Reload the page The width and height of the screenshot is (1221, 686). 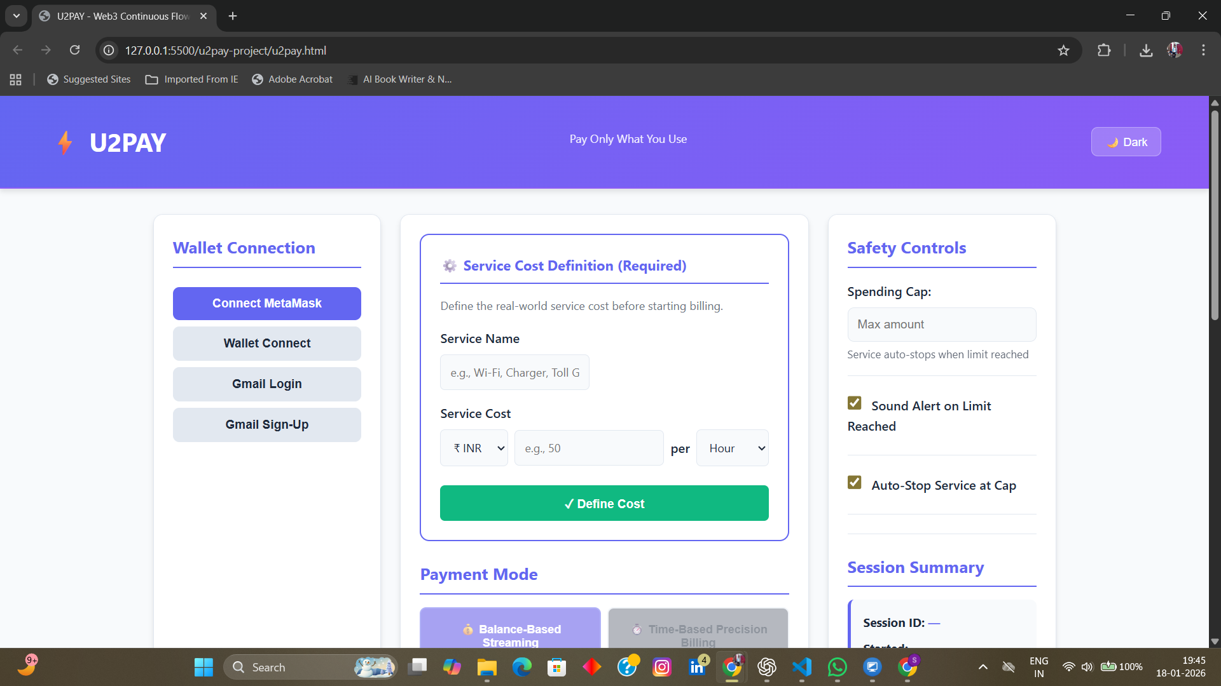pyautogui.click(x=74, y=50)
